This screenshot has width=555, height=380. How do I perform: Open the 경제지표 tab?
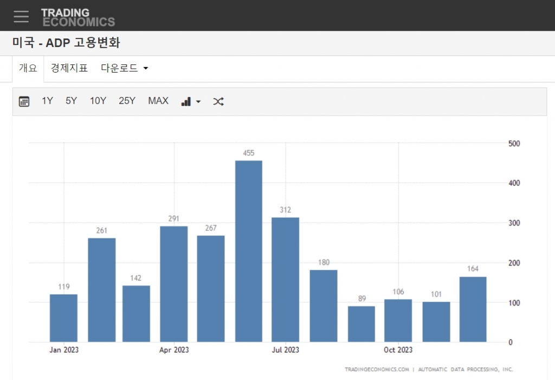click(69, 68)
